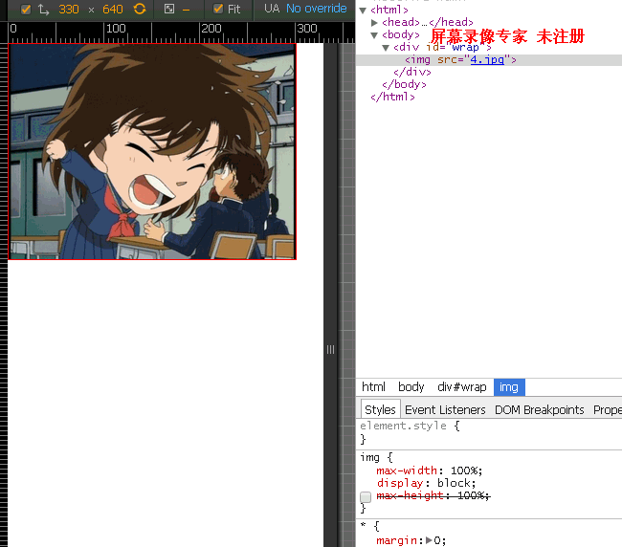
Task: Click the anime image in the preview
Action: (x=152, y=151)
